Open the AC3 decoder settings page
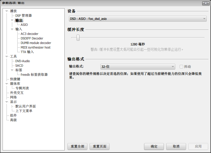The image size is (211, 153). pos(29,34)
